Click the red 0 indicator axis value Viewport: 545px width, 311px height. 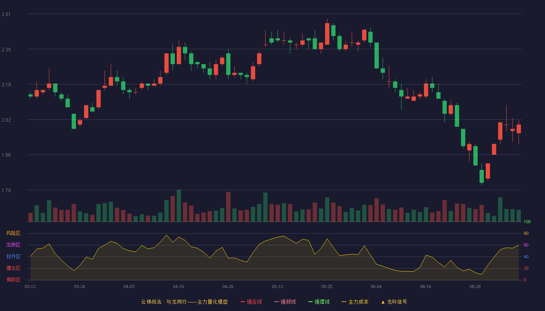point(525,280)
